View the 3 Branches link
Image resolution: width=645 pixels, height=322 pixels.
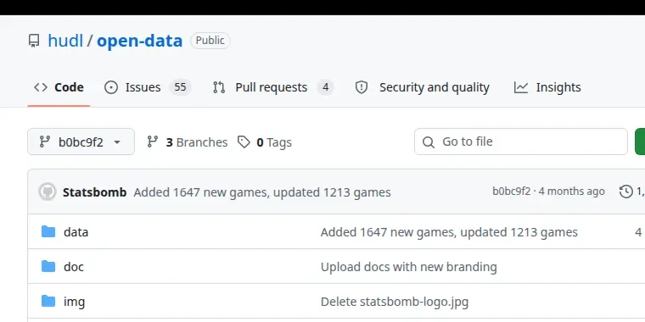(x=188, y=142)
